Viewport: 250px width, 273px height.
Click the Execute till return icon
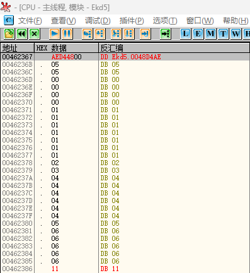click(145, 33)
